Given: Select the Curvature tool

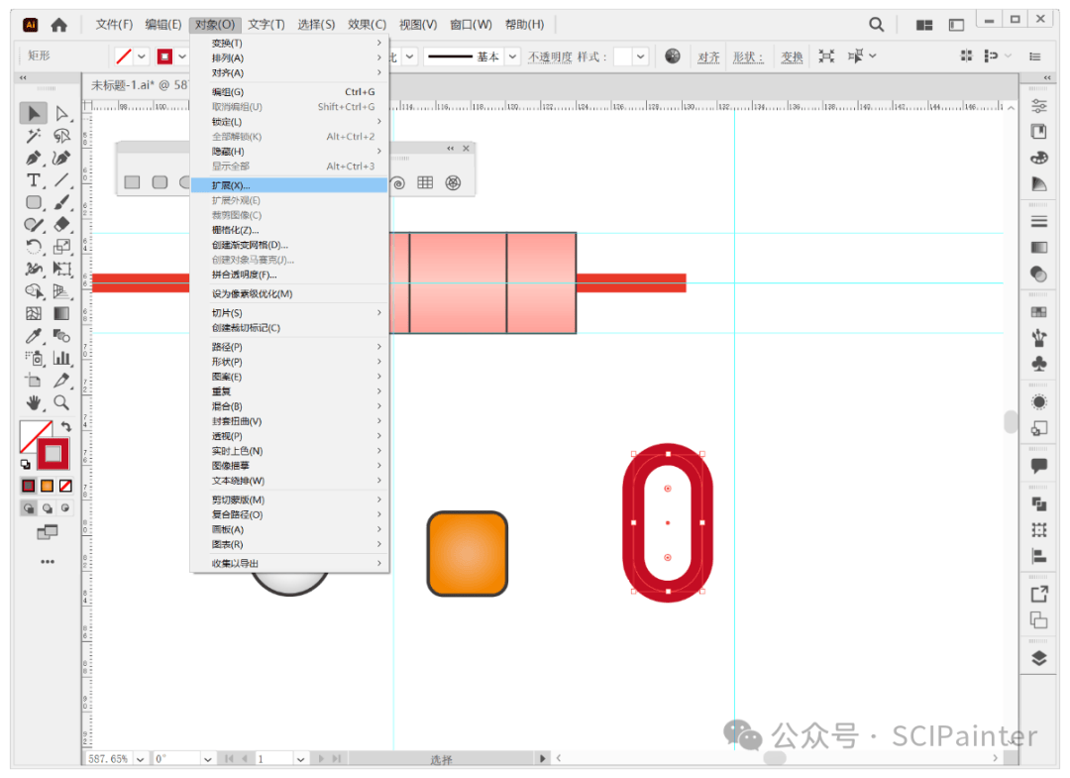Looking at the screenshot, I should point(61,159).
